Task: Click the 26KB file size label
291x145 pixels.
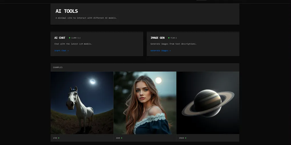Action: pyautogui.click(x=118, y=138)
